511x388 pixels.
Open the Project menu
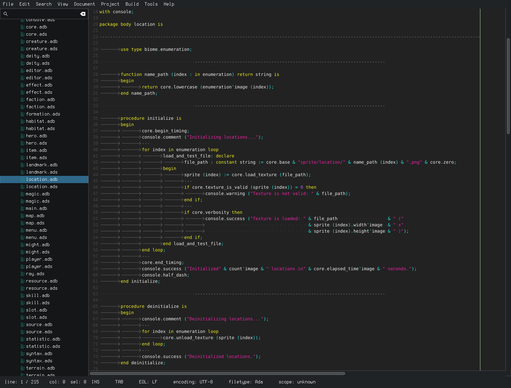click(110, 4)
